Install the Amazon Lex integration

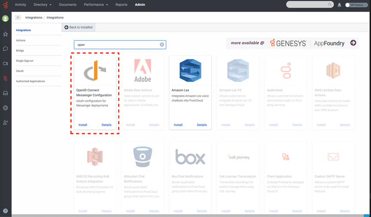[178, 125]
